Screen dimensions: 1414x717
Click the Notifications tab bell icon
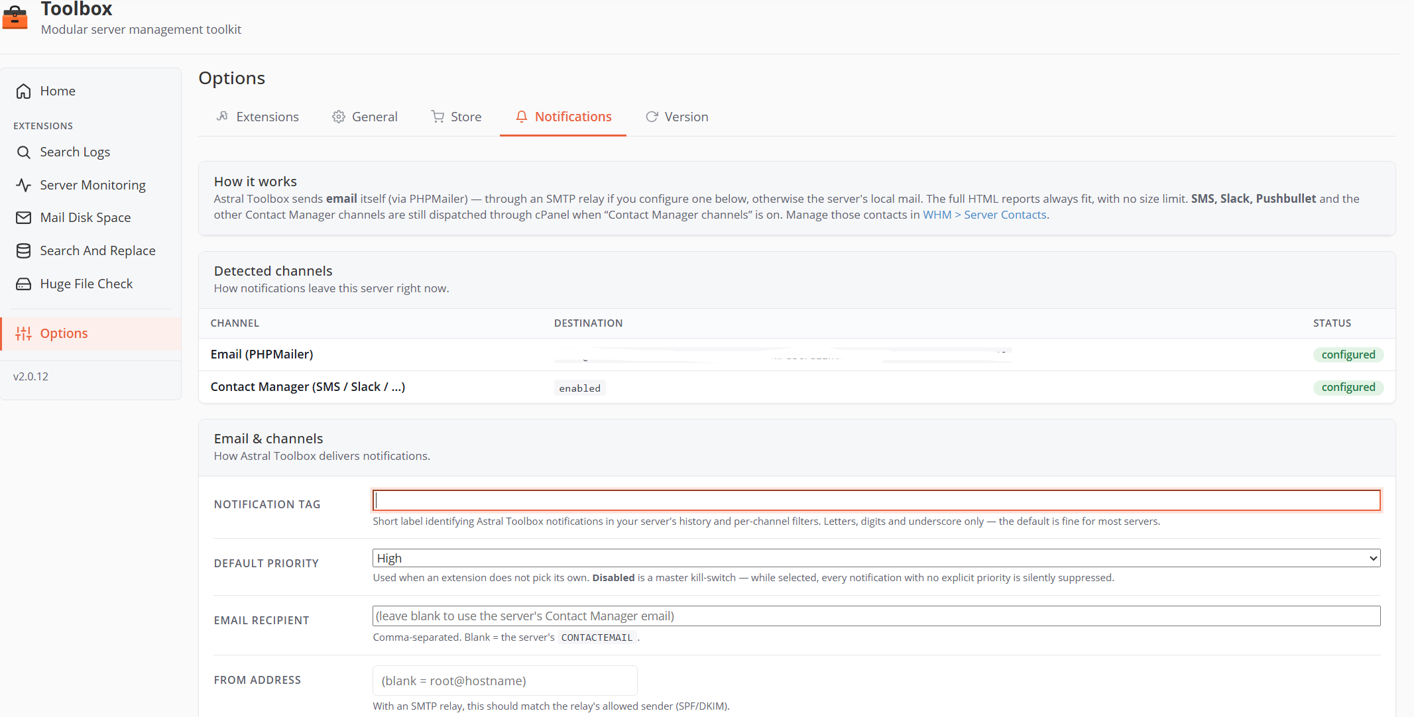point(522,117)
